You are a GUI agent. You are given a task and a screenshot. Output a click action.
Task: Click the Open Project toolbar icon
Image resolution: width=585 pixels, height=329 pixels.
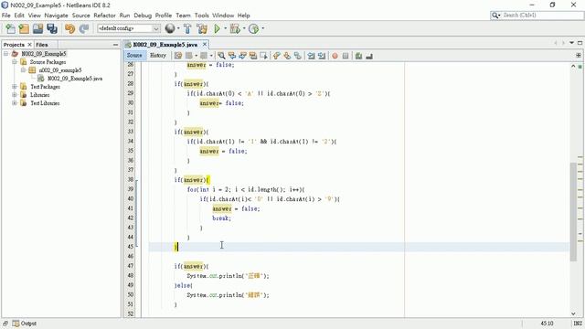38,28
